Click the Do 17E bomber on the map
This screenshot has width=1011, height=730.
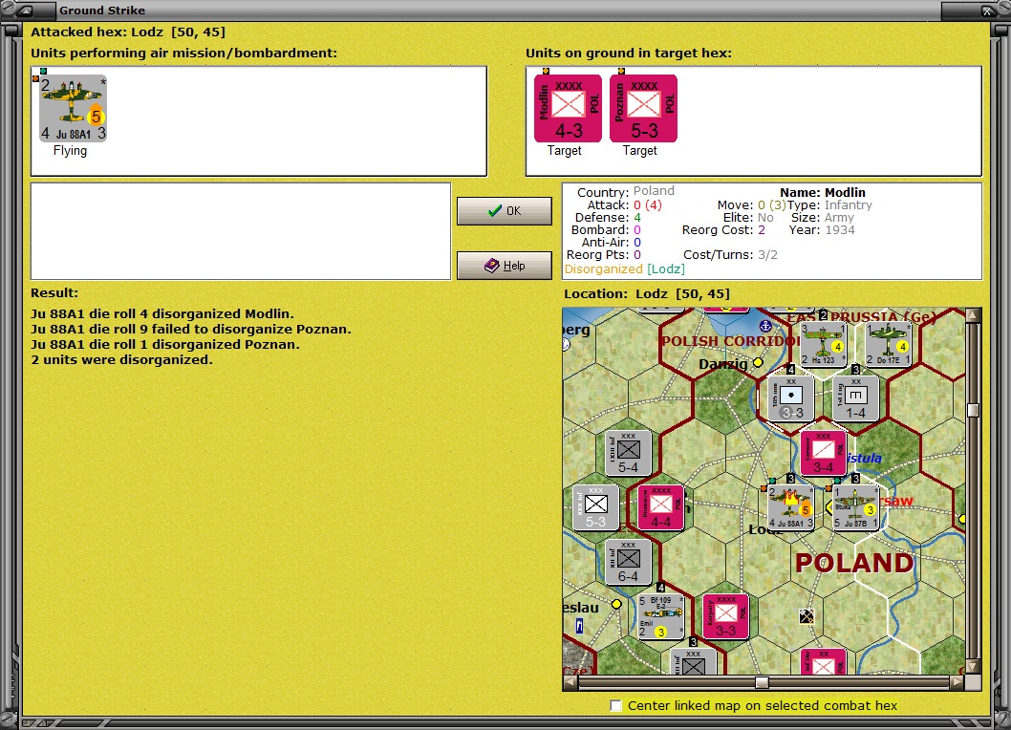(888, 344)
